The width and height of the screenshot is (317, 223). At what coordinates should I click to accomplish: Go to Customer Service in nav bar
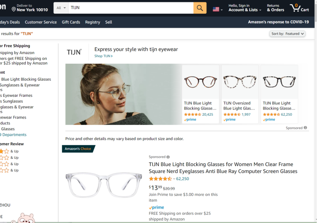(41, 22)
